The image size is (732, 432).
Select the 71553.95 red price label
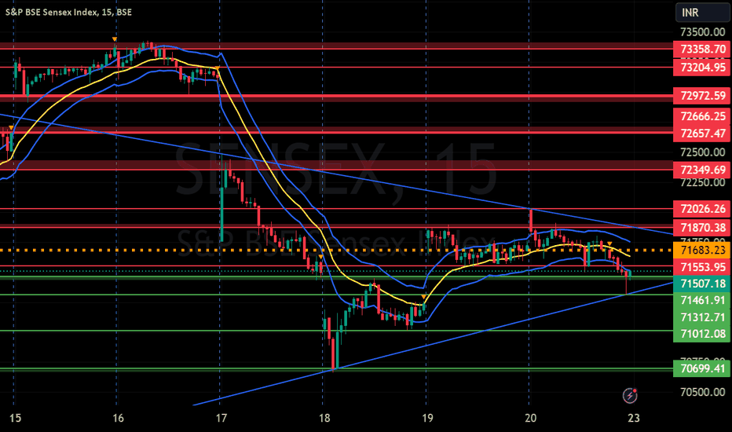click(x=702, y=267)
